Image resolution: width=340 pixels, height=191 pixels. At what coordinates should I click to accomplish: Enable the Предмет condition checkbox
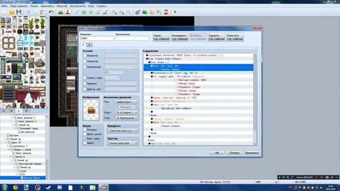[x=85, y=83]
